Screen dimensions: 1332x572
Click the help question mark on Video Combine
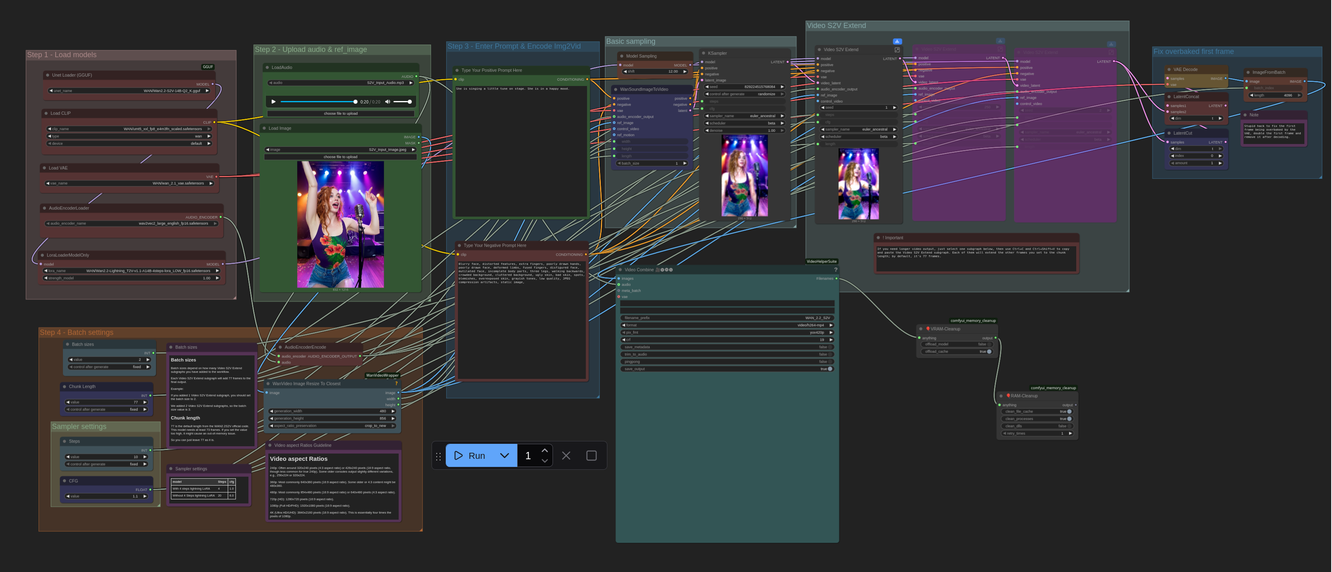pos(835,270)
